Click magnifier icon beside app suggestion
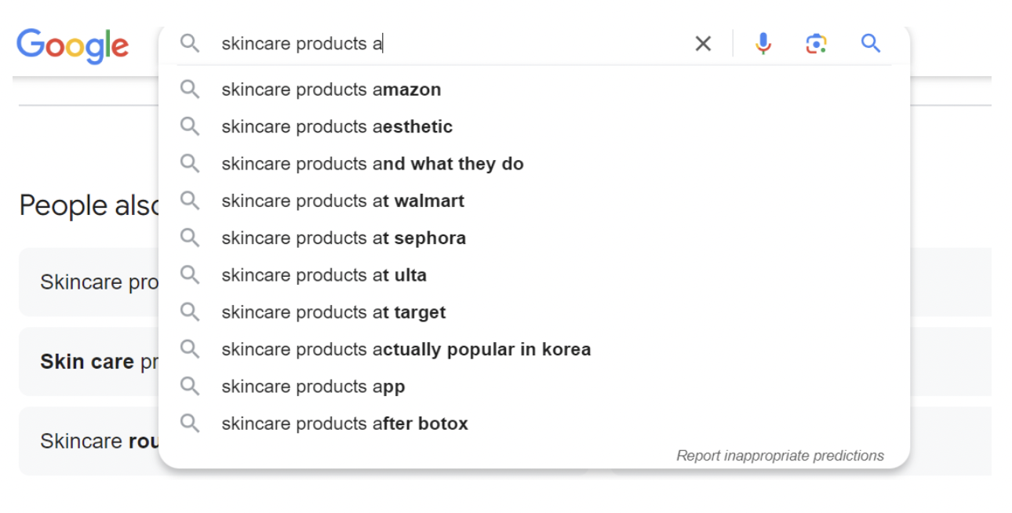 pyautogui.click(x=190, y=386)
